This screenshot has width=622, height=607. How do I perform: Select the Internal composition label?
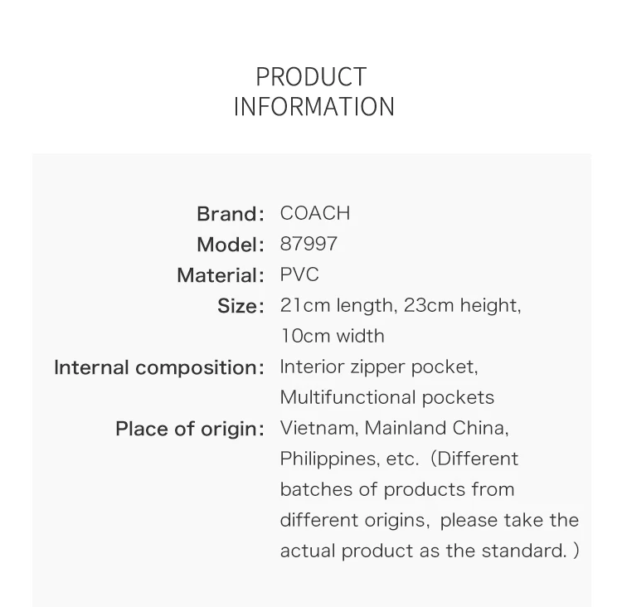tap(159, 367)
